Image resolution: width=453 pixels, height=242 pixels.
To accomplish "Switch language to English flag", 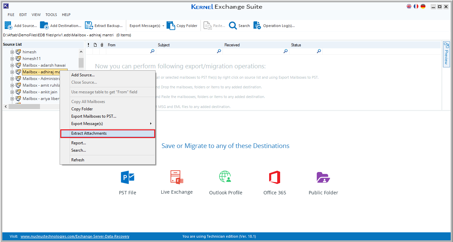I will coord(409,6).
